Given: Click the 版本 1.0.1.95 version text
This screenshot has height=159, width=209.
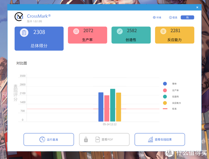Looking at the screenshot, I should coord(34,21).
